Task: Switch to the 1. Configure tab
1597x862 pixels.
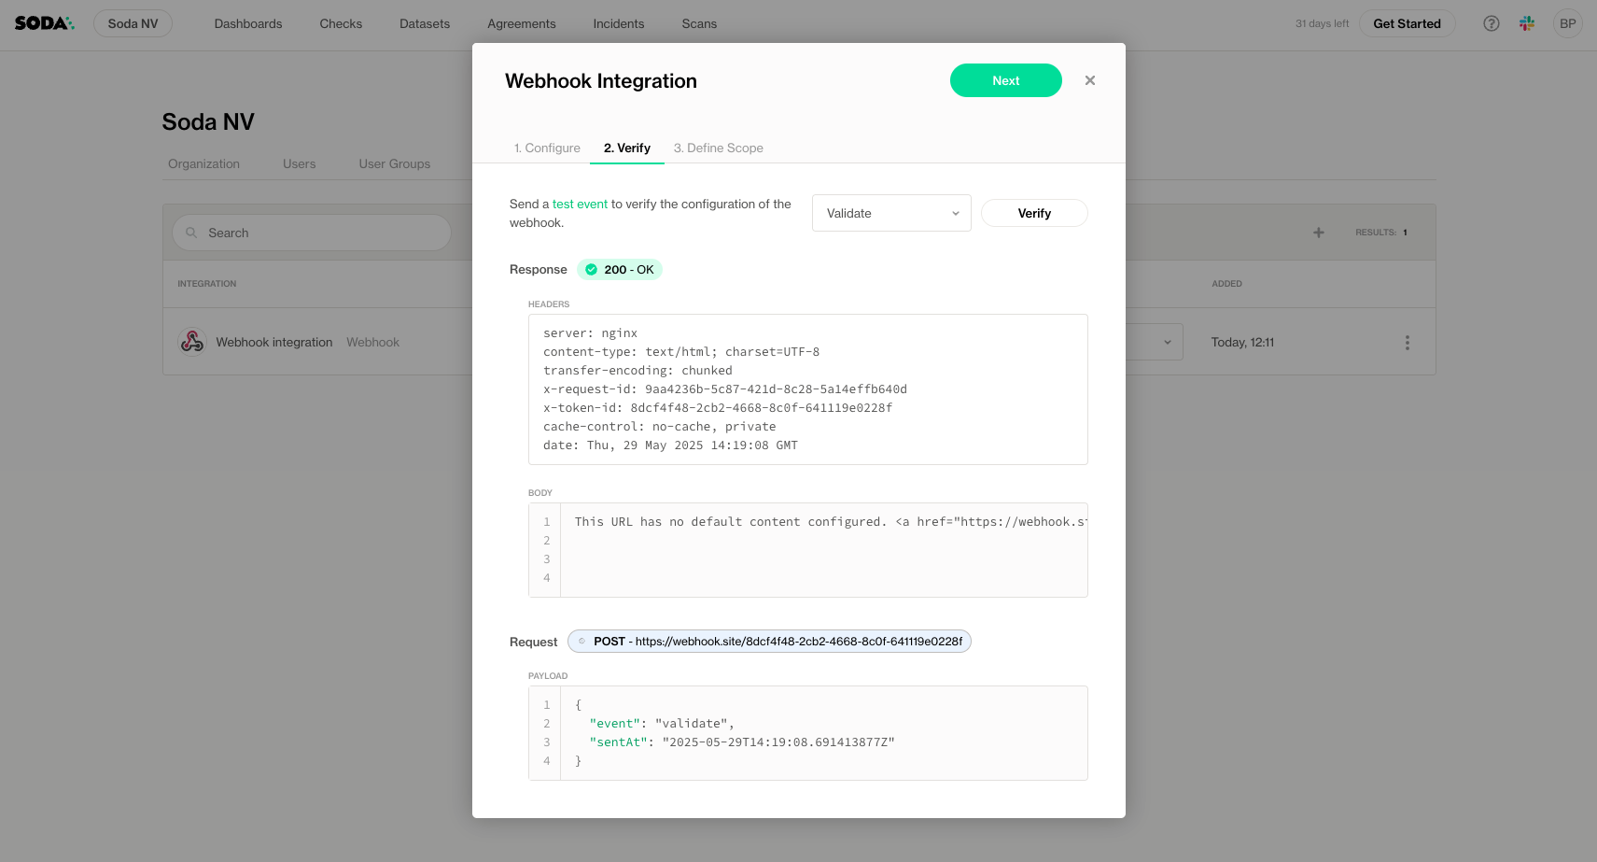Action: (547, 148)
